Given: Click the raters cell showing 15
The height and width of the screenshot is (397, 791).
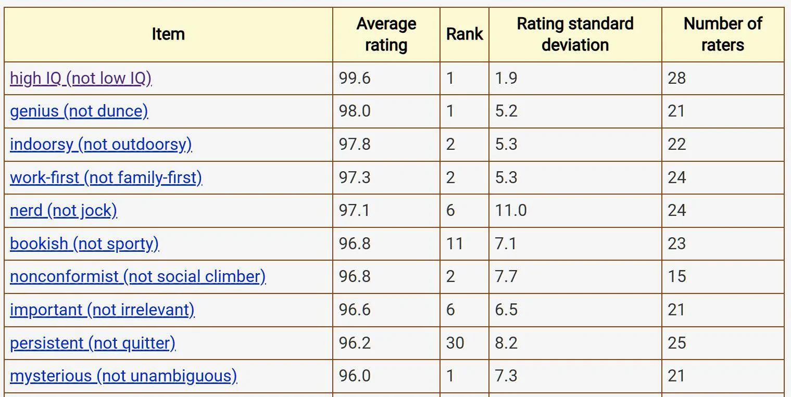Looking at the screenshot, I should click(723, 277).
